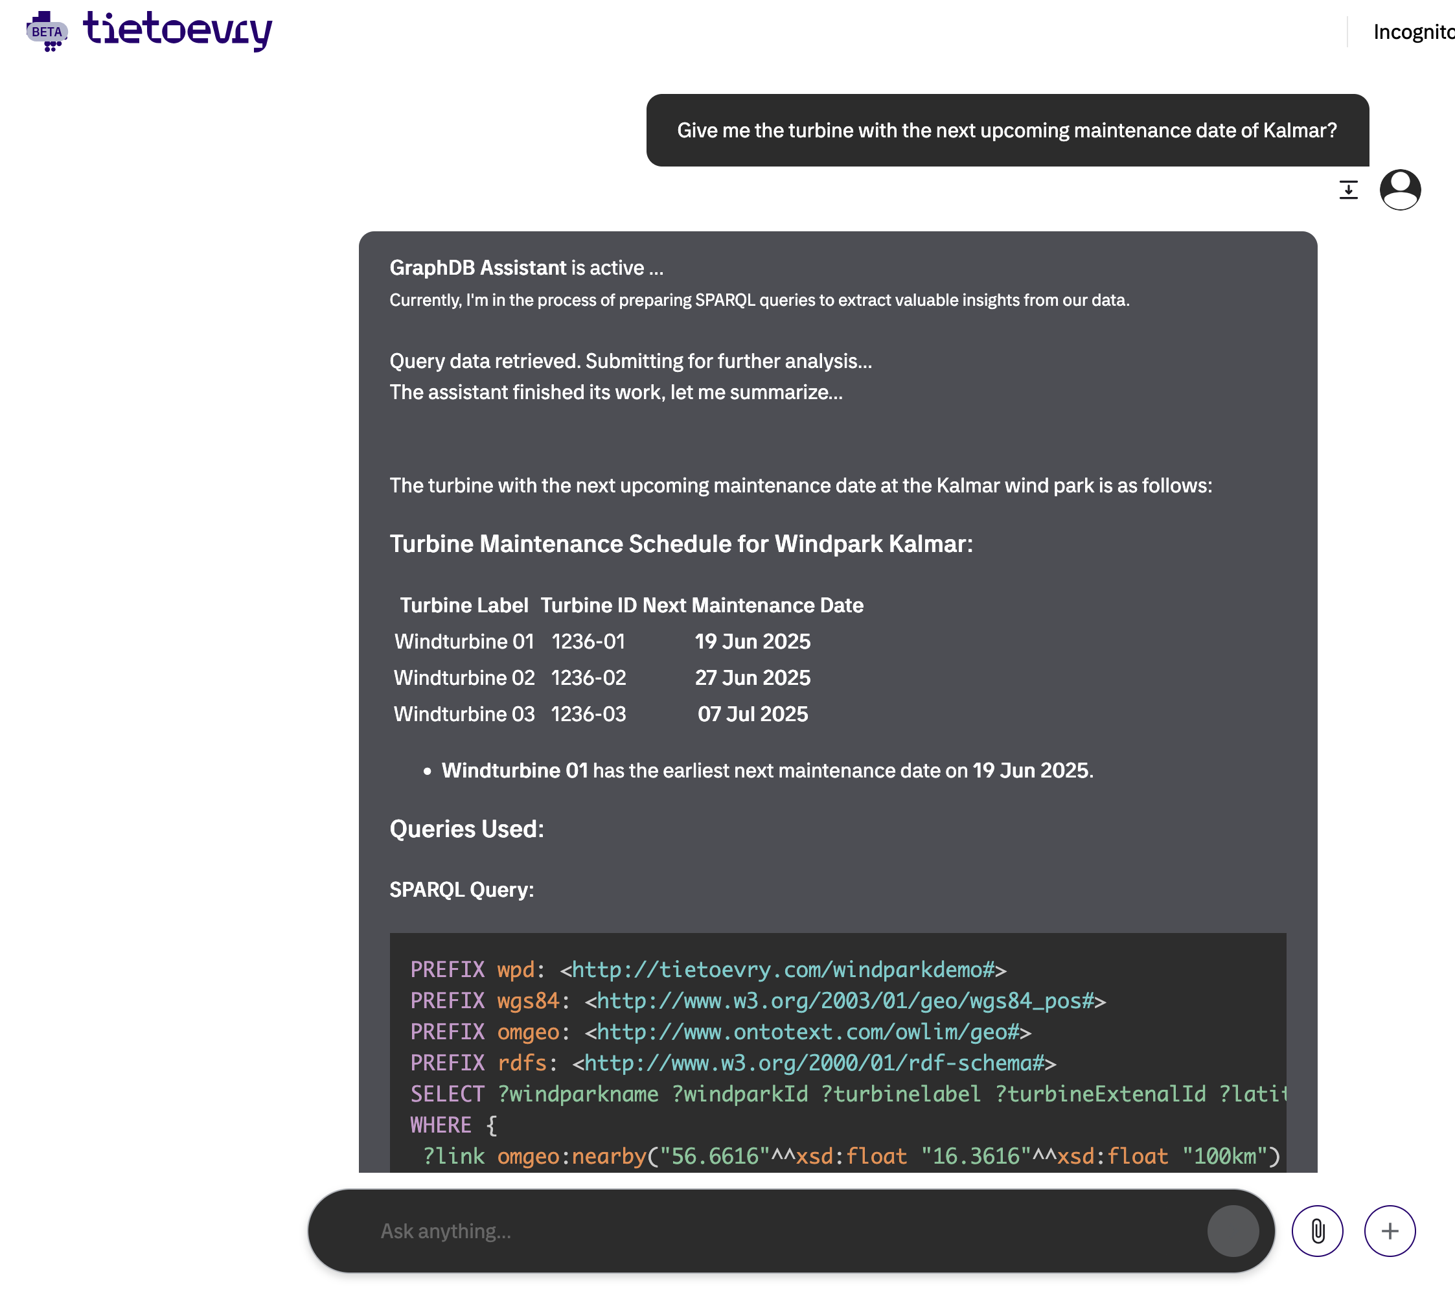Click the Turbine Label column header
Screen dimensions: 1455x1314
click(x=464, y=605)
